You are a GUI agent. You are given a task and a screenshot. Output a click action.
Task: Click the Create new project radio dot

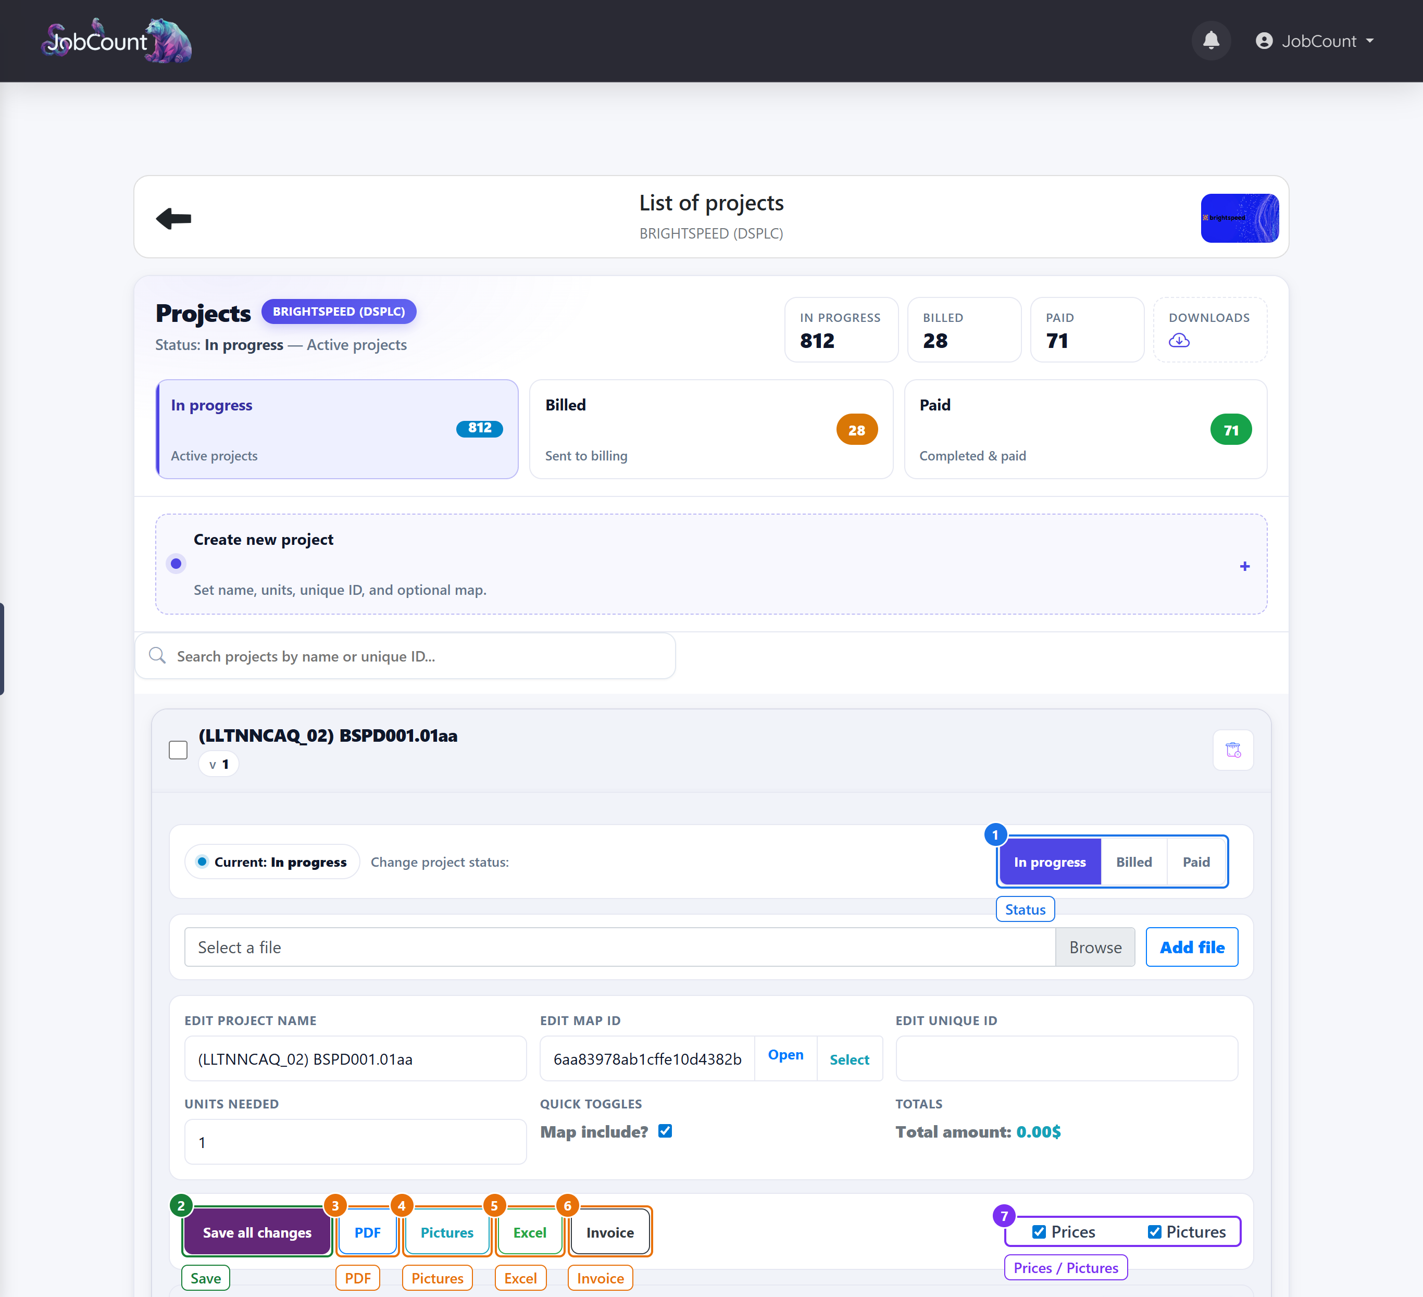tap(177, 564)
